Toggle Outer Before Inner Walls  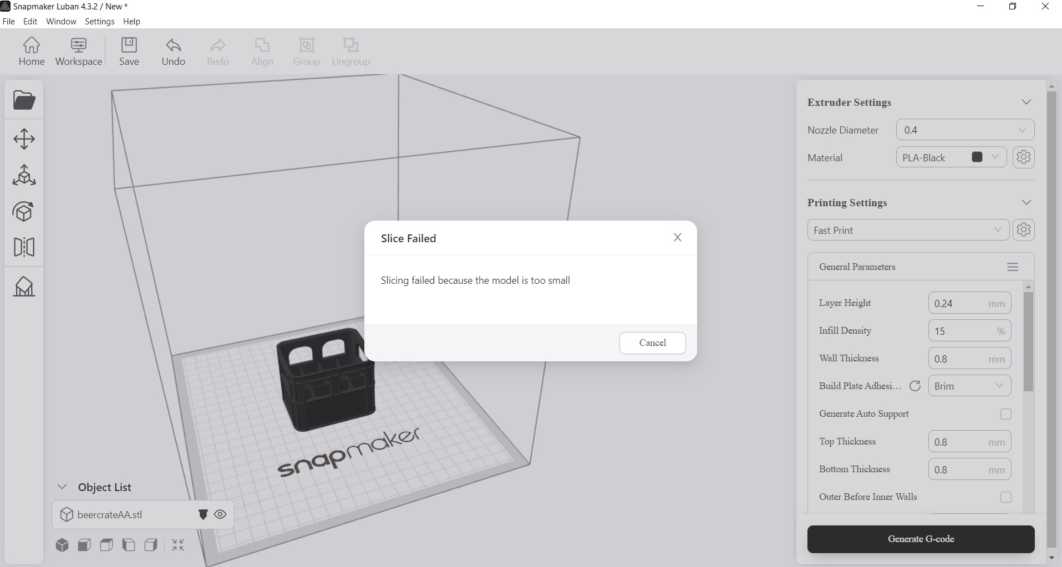click(x=1005, y=497)
